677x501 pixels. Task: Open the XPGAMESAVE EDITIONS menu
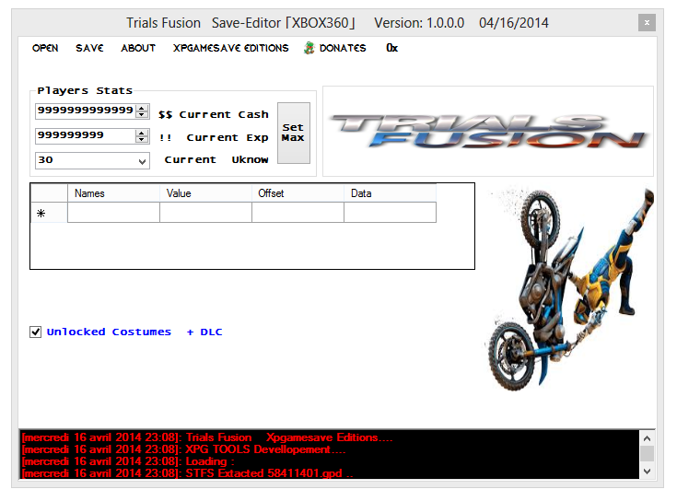pos(230,48)
